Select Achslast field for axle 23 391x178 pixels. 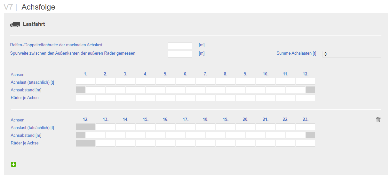click(306, 127)
